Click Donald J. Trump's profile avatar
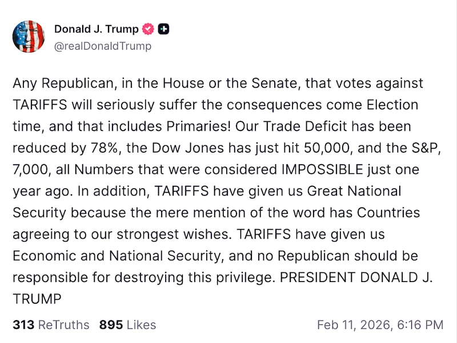The width and height of the screenshot is (457, 343). tap(28, 36)
